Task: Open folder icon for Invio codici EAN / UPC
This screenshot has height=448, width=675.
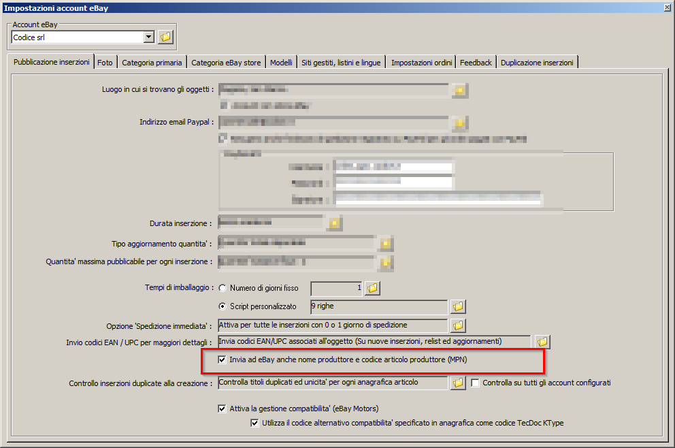Action: pyautogui.click(x=542, y=342)
